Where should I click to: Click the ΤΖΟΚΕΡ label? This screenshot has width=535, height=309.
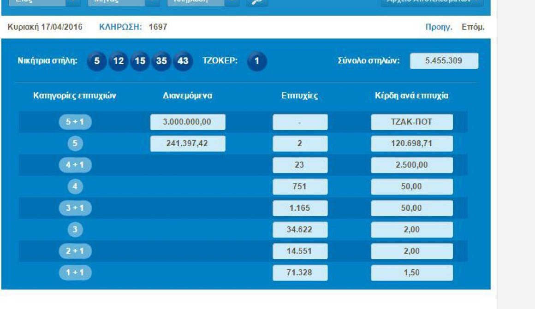[x=220, y=61]
